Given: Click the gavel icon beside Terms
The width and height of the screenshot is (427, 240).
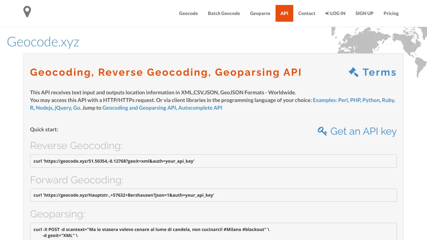Looking at the screenshot, I should point(354,72).
